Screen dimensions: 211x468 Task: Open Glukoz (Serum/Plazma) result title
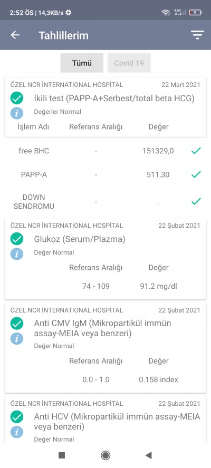[x=80, y=239]
